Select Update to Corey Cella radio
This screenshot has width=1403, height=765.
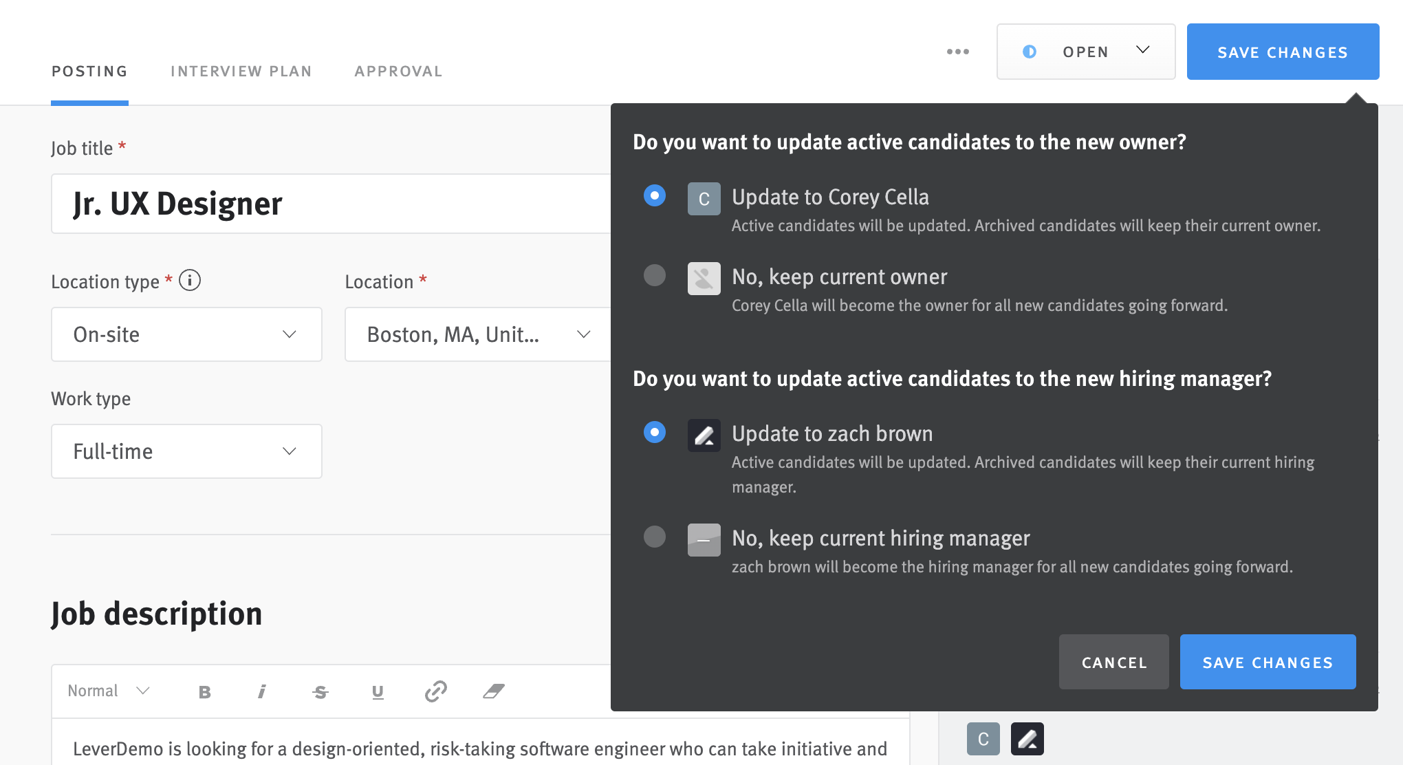point(655,196)
